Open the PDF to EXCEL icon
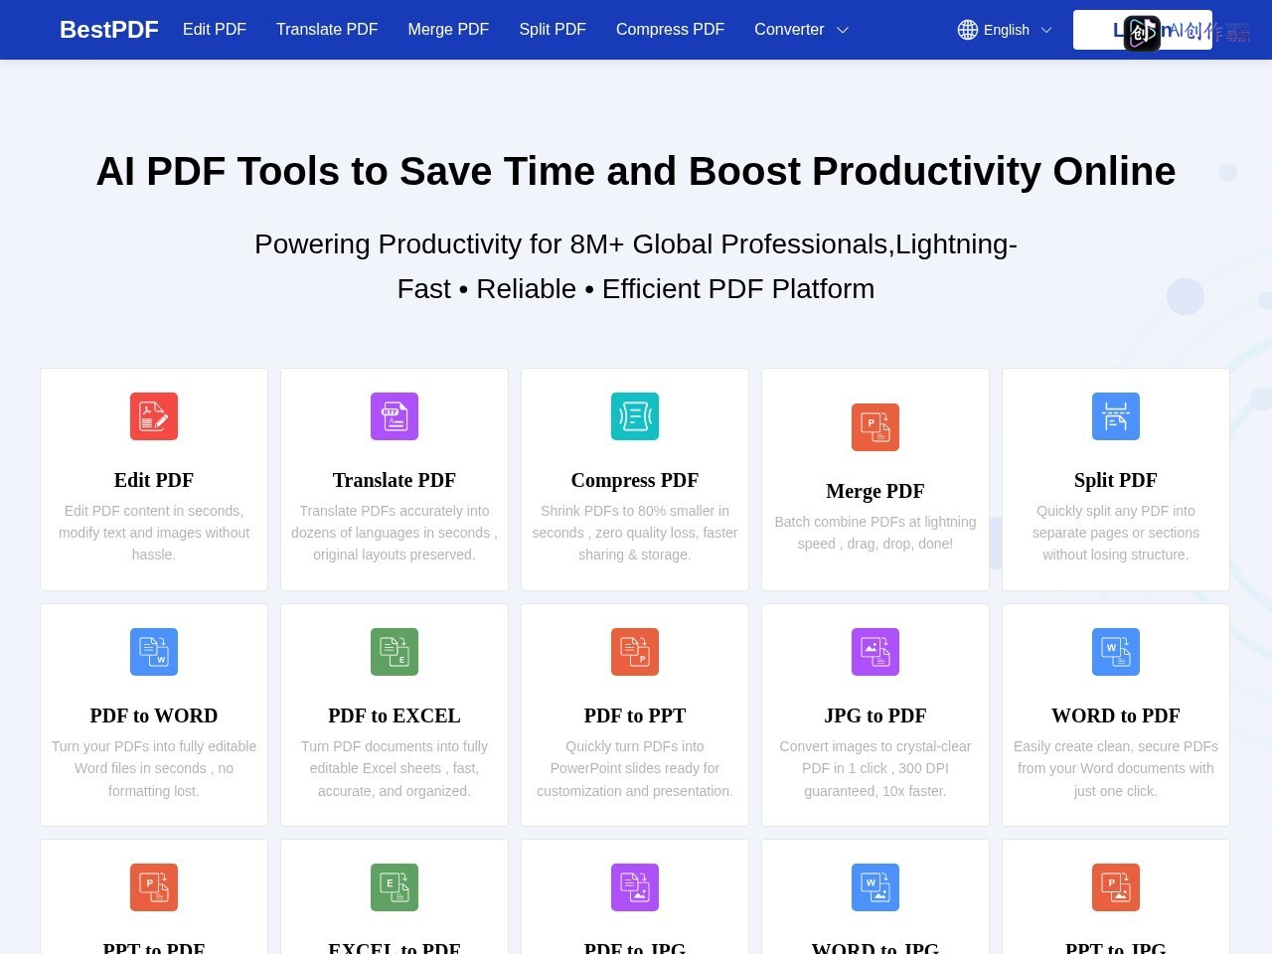The width and height of the screenshot is (1272, 954). click(x=395, y=652)
